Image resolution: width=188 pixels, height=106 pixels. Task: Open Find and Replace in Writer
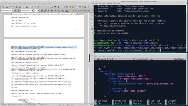point(52,7)
